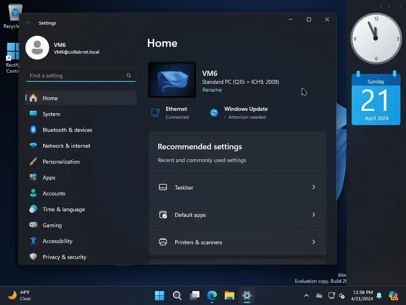Open the Windows Start button on taskbar
This screenshot has height=305, width=406.
coord(159,295)
